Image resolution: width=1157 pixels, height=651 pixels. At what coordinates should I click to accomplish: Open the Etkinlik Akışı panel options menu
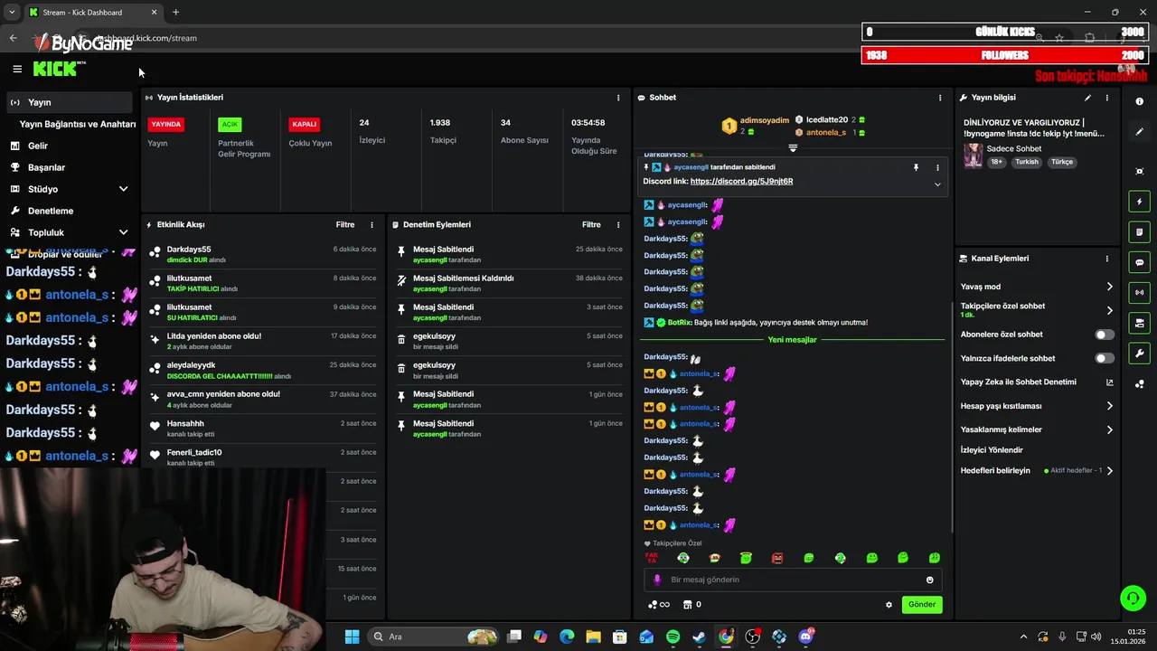372,224
